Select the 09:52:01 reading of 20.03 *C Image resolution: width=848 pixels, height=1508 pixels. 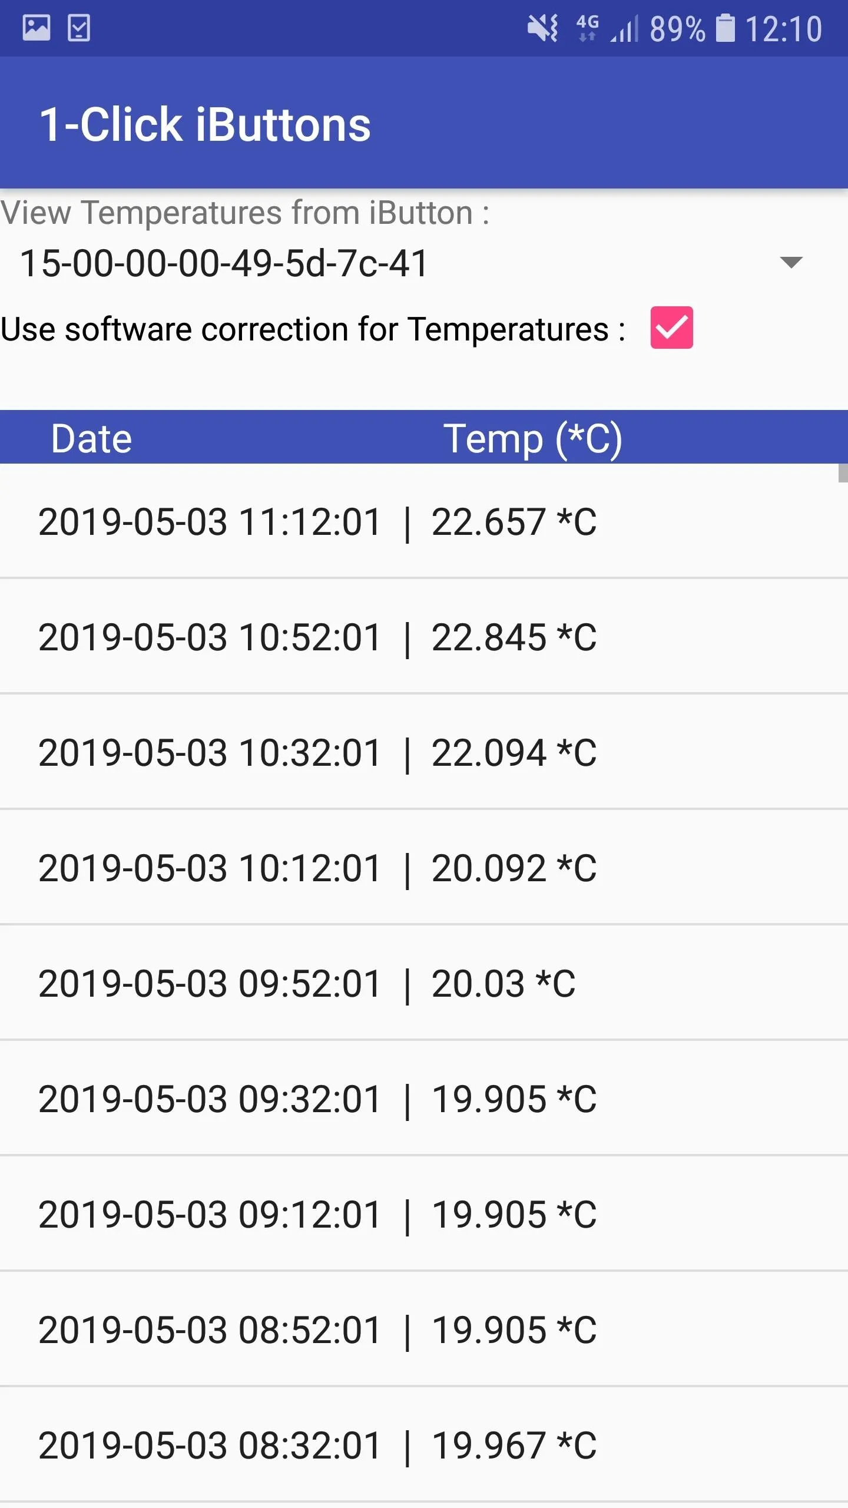pyautogui.click(x=424, y=983)
